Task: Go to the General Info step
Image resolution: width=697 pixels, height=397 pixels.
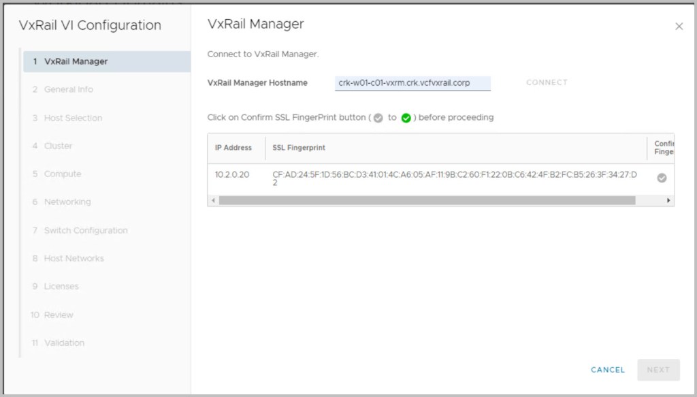Action: pos(68,89)
